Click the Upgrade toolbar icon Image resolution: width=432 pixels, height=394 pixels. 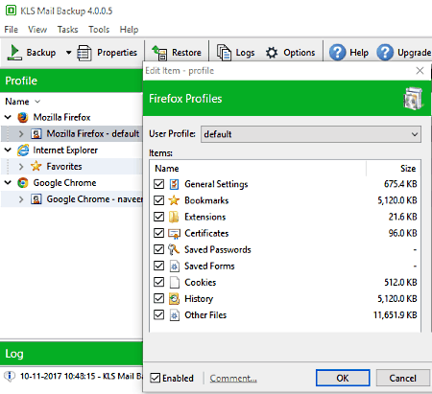coord(385,52)
